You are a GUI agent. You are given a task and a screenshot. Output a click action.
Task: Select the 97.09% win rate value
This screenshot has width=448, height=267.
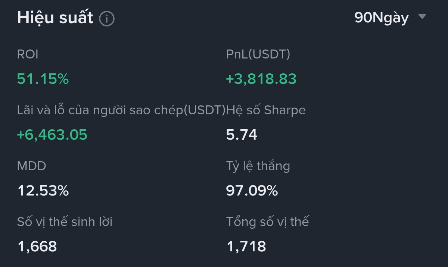click(x=252, y=191)
